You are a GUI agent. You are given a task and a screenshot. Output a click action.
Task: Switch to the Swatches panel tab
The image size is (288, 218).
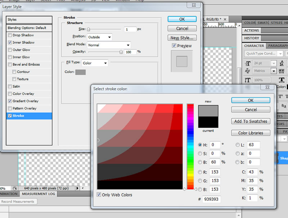[x=263, y=23]
